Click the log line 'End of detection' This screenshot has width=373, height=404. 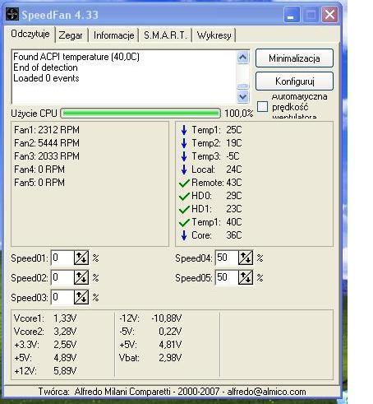click(45, 67)
